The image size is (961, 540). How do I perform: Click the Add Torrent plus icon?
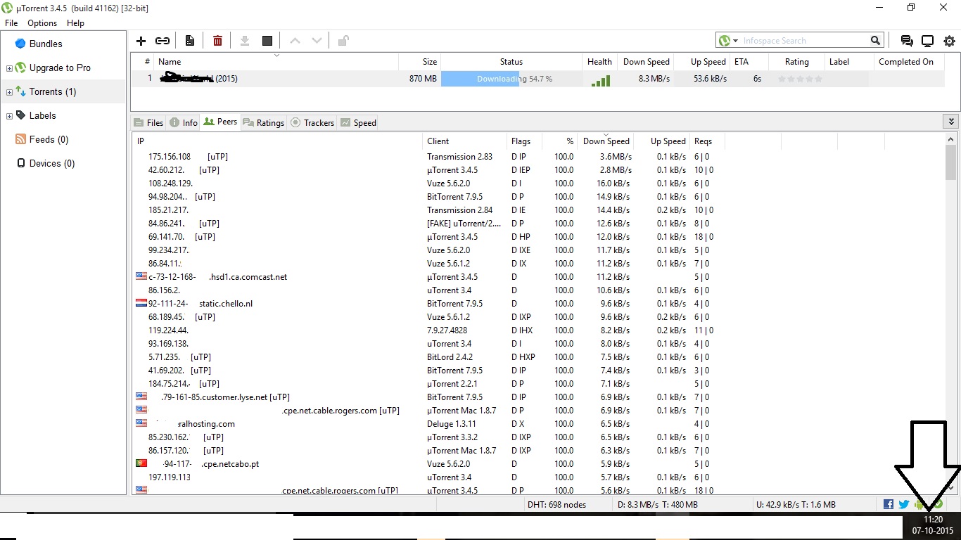141,41
